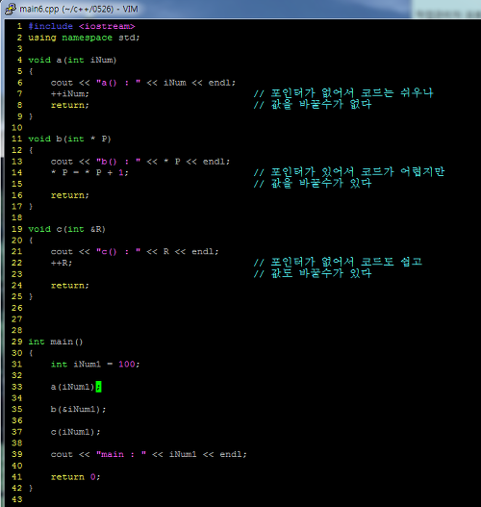Click the closing brace on line 9
This screenshot has height=507, width=481.
pyautogui.click(x=31, y=116)
